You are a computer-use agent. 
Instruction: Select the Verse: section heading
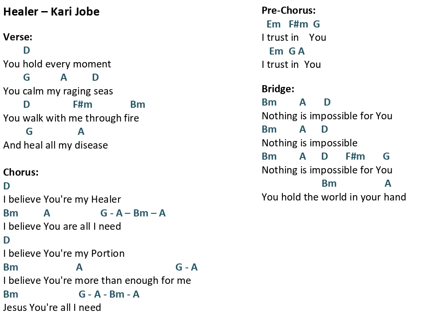[18, 37]
